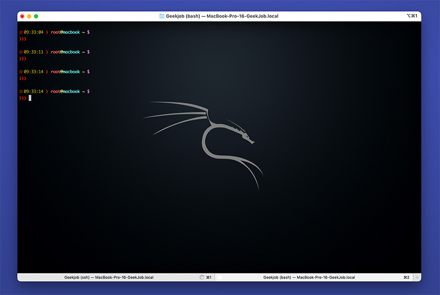Click the 09:33:04 timestamp in the prompt
This screenshot has width=440, height=295.
(34, 32)
